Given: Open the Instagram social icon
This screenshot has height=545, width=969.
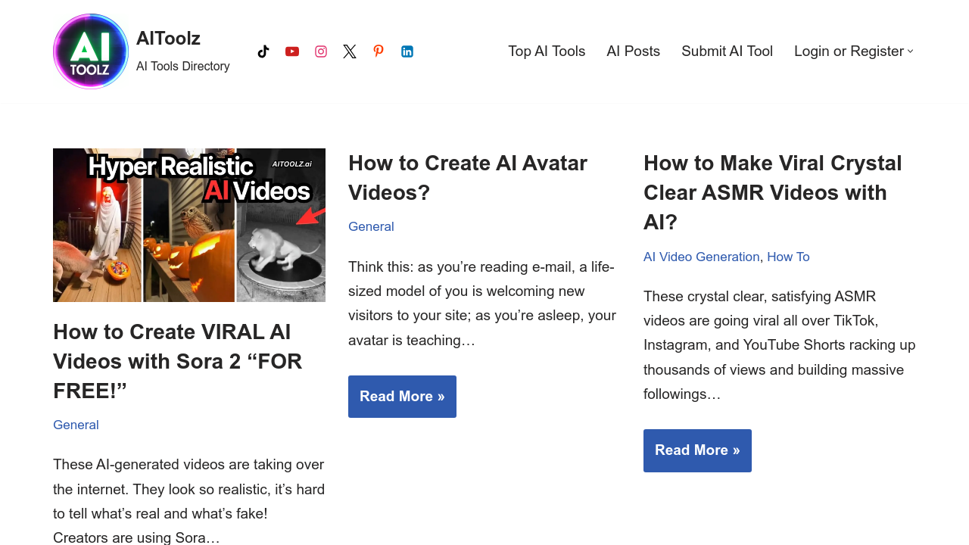Looking at the screenshot, I should coord(321,51).
